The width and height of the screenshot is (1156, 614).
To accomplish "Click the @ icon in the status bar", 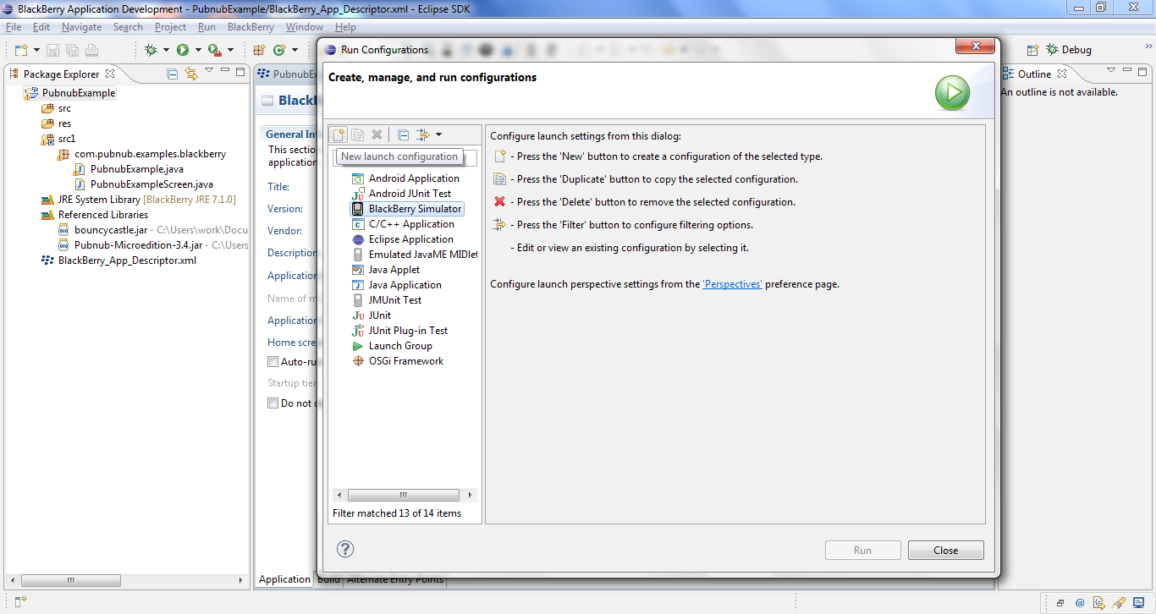I will pos(1080,603).
